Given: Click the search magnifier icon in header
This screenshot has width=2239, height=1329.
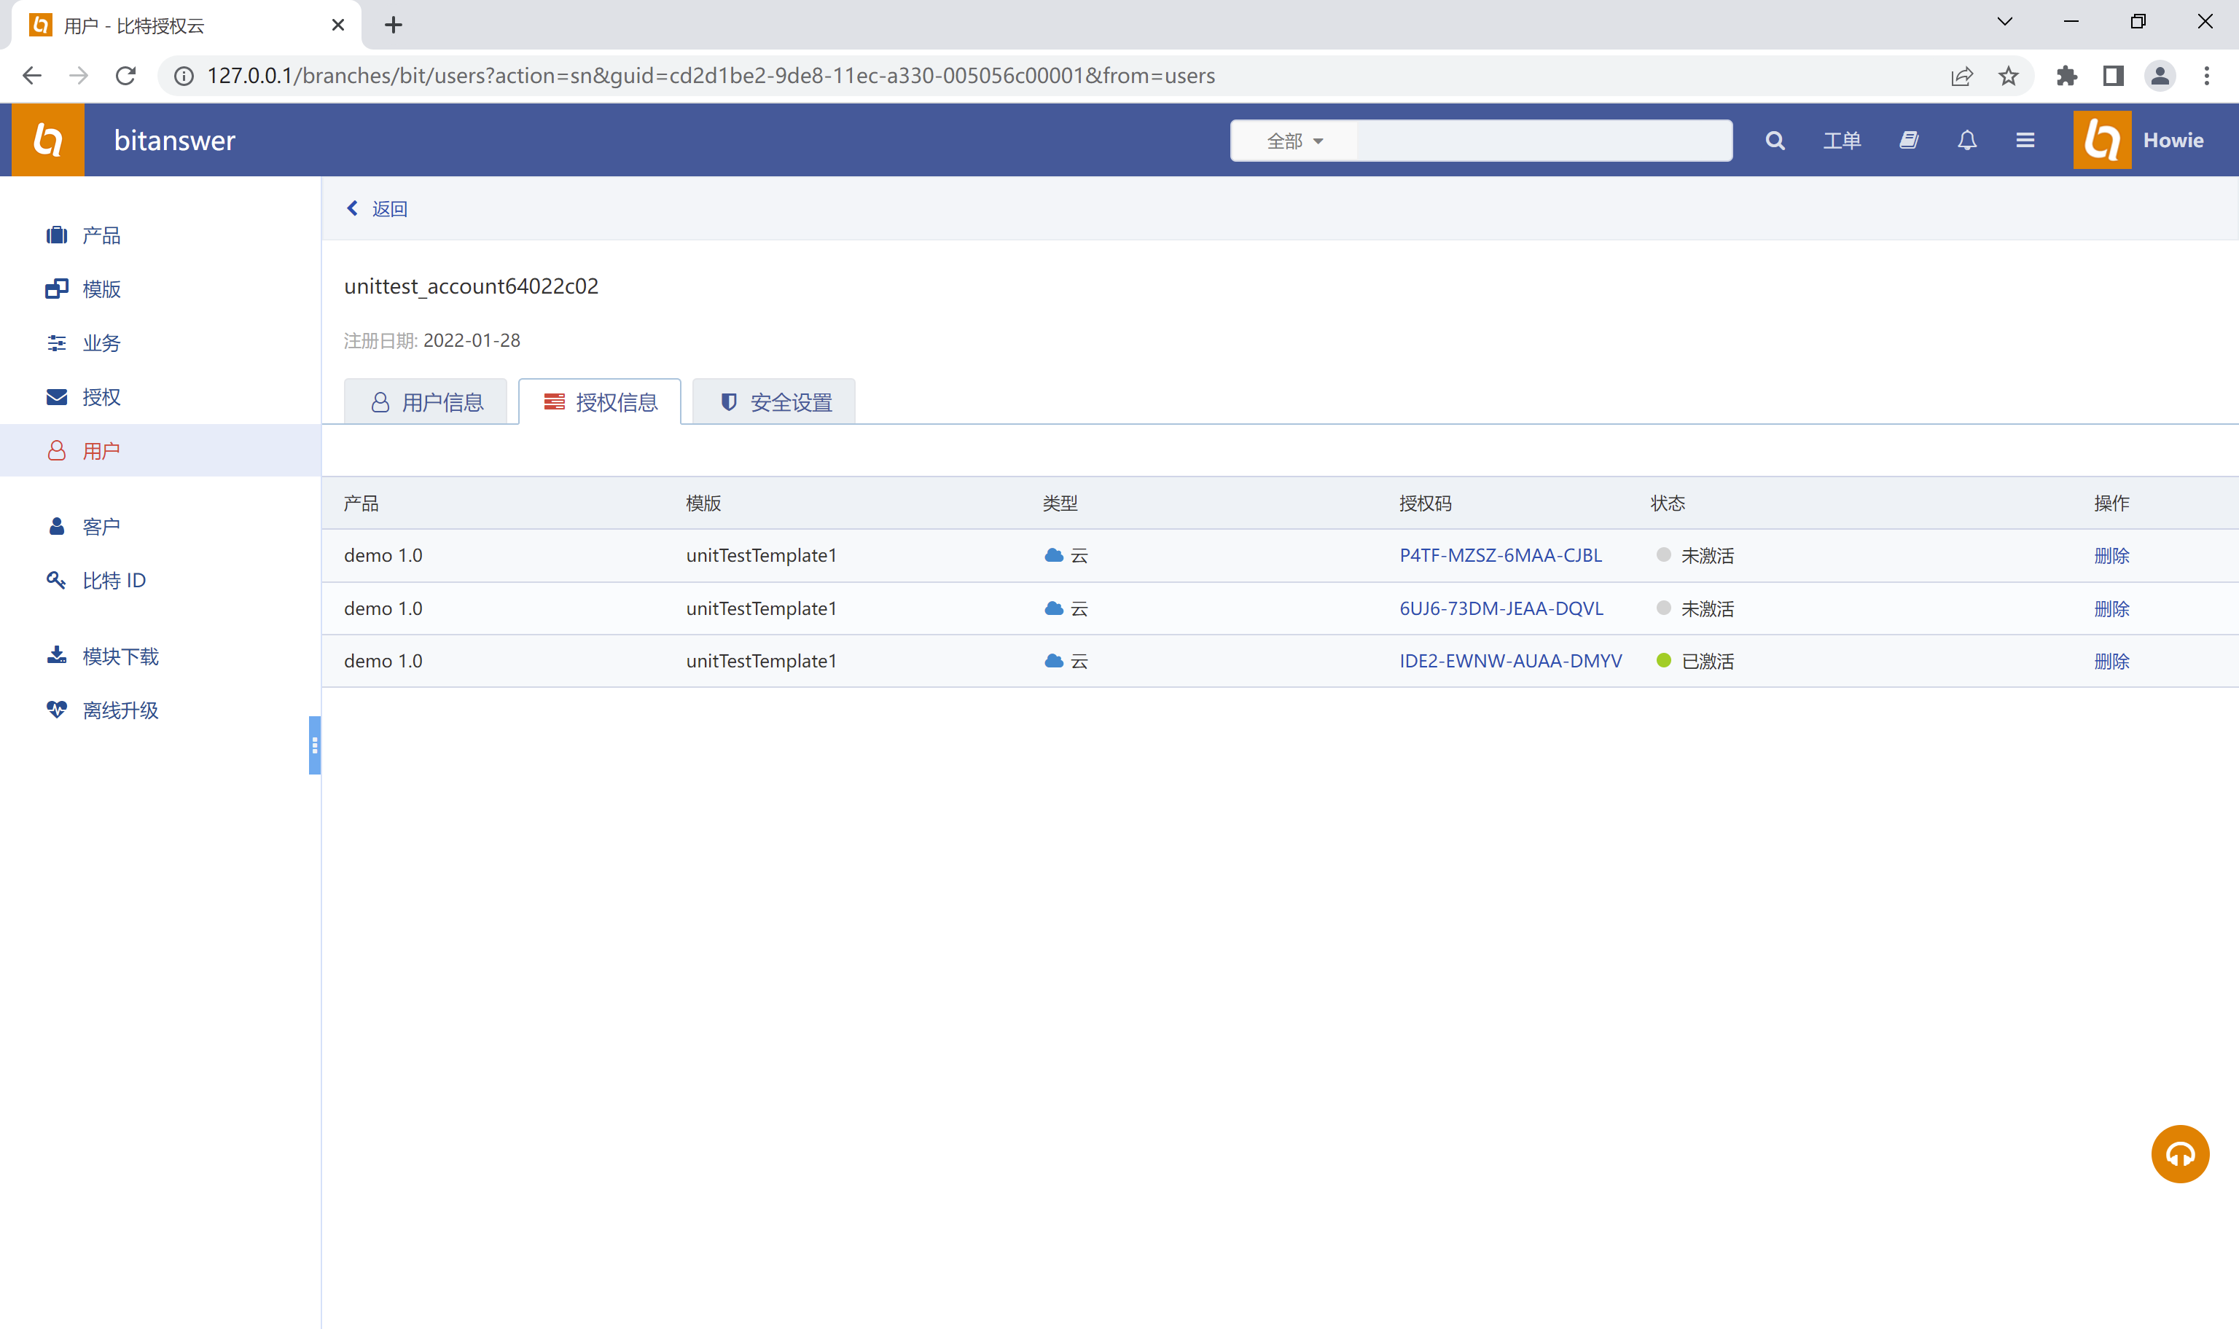Looking at the screenshot, I should pos(1774,141).
